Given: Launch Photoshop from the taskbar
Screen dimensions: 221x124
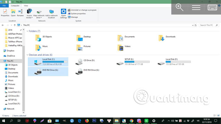Looking at the screenshot, I should click(94, 121).
